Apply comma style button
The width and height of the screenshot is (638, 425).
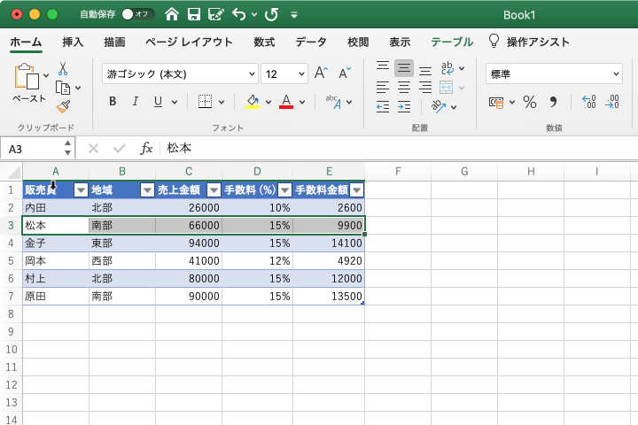pos(553,102)
